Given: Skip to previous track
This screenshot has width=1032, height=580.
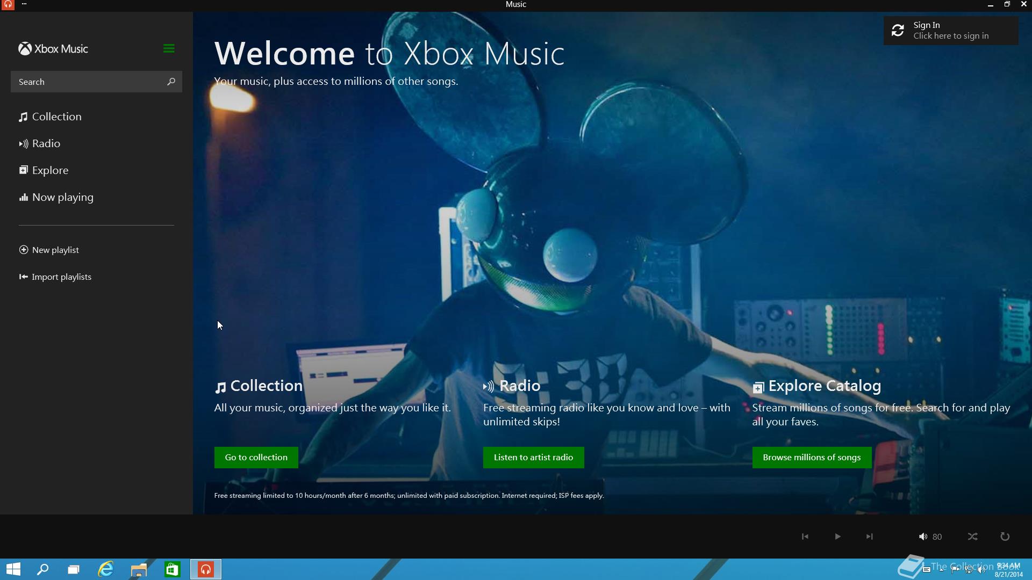Looking at the screenshot, I should tap(805, 536).
